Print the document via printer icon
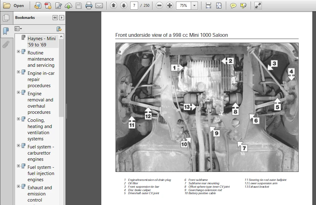Viewport: 316px width, 205px height. [89, 6]
